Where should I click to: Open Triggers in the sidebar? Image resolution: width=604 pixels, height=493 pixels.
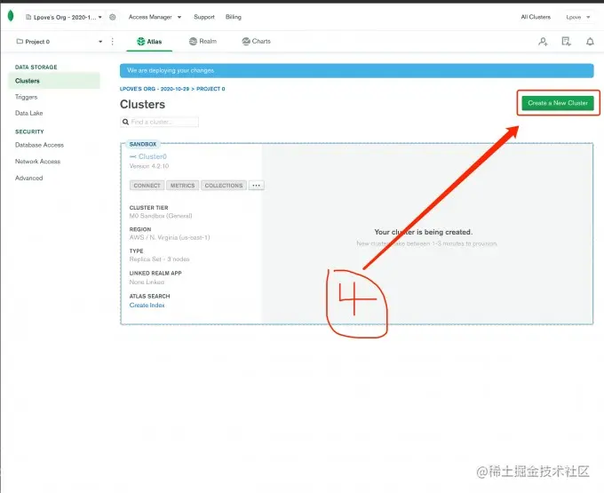pyautogui.click(x=26, y=97)
